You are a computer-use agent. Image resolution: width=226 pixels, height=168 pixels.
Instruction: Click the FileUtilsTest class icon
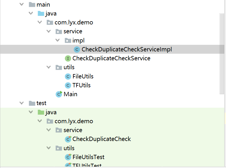pyautogui.click(x=68, y=157)
